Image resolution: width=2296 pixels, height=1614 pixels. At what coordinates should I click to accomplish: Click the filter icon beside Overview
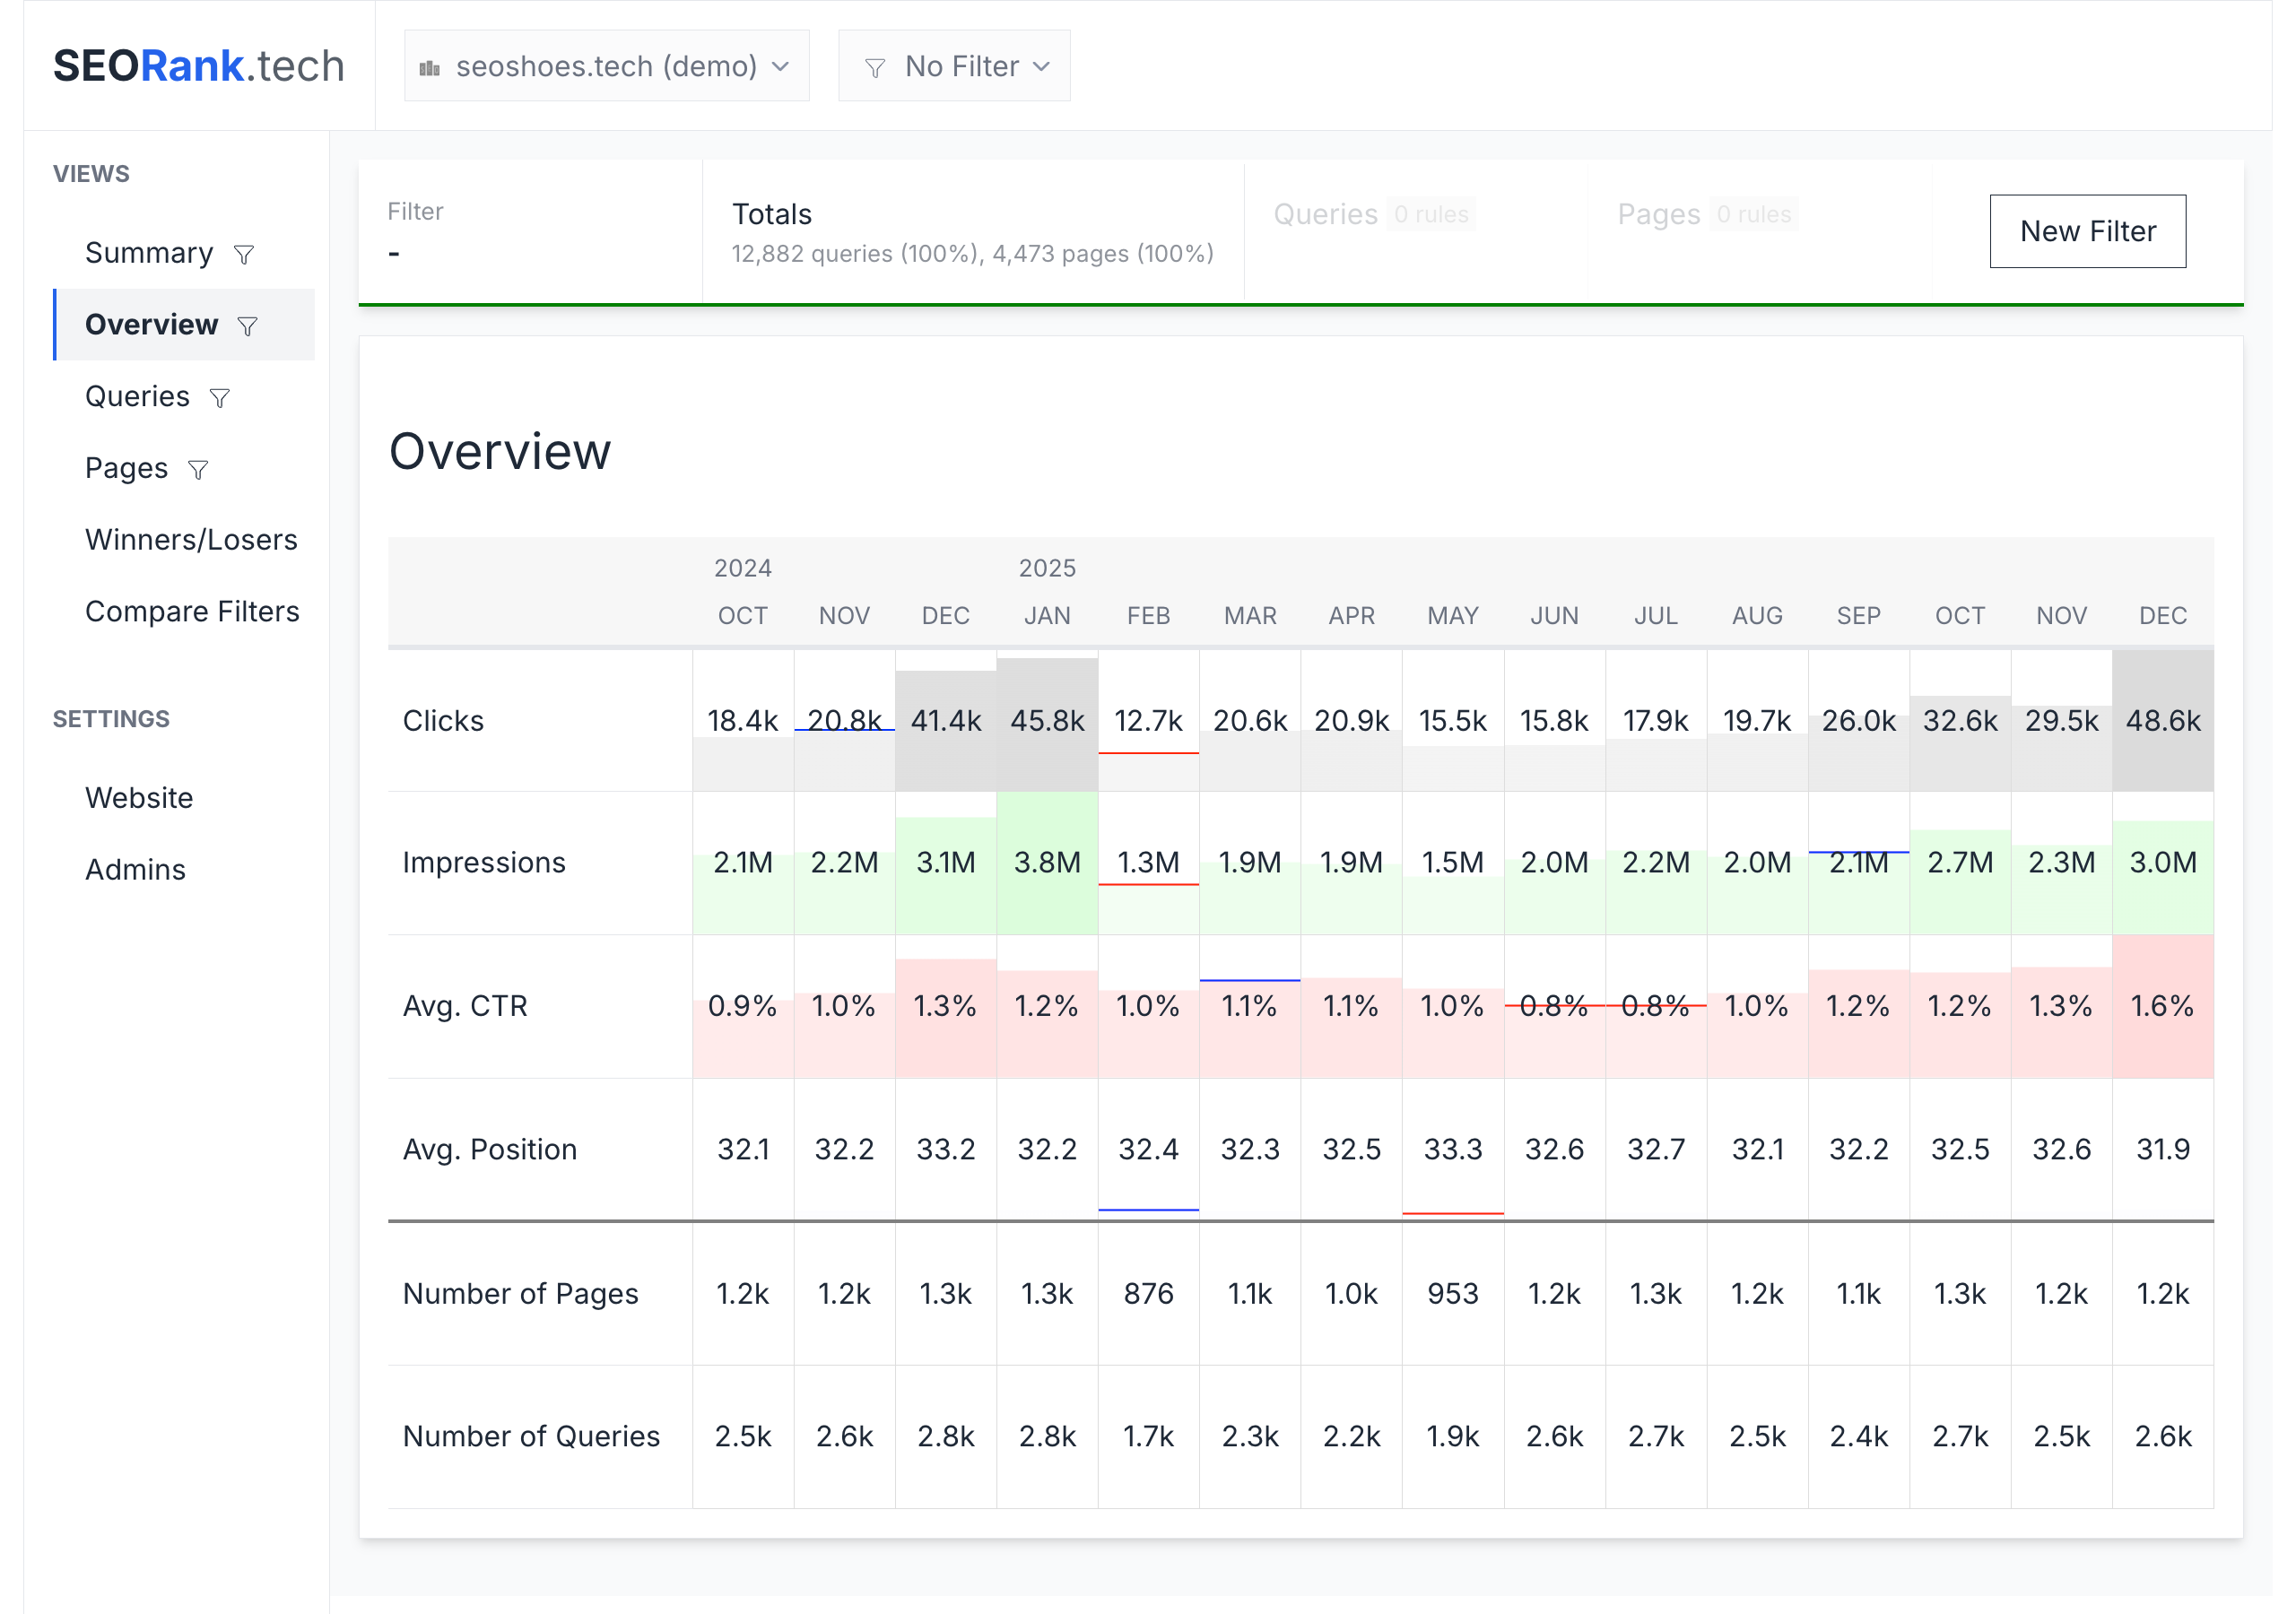[248, 327]
